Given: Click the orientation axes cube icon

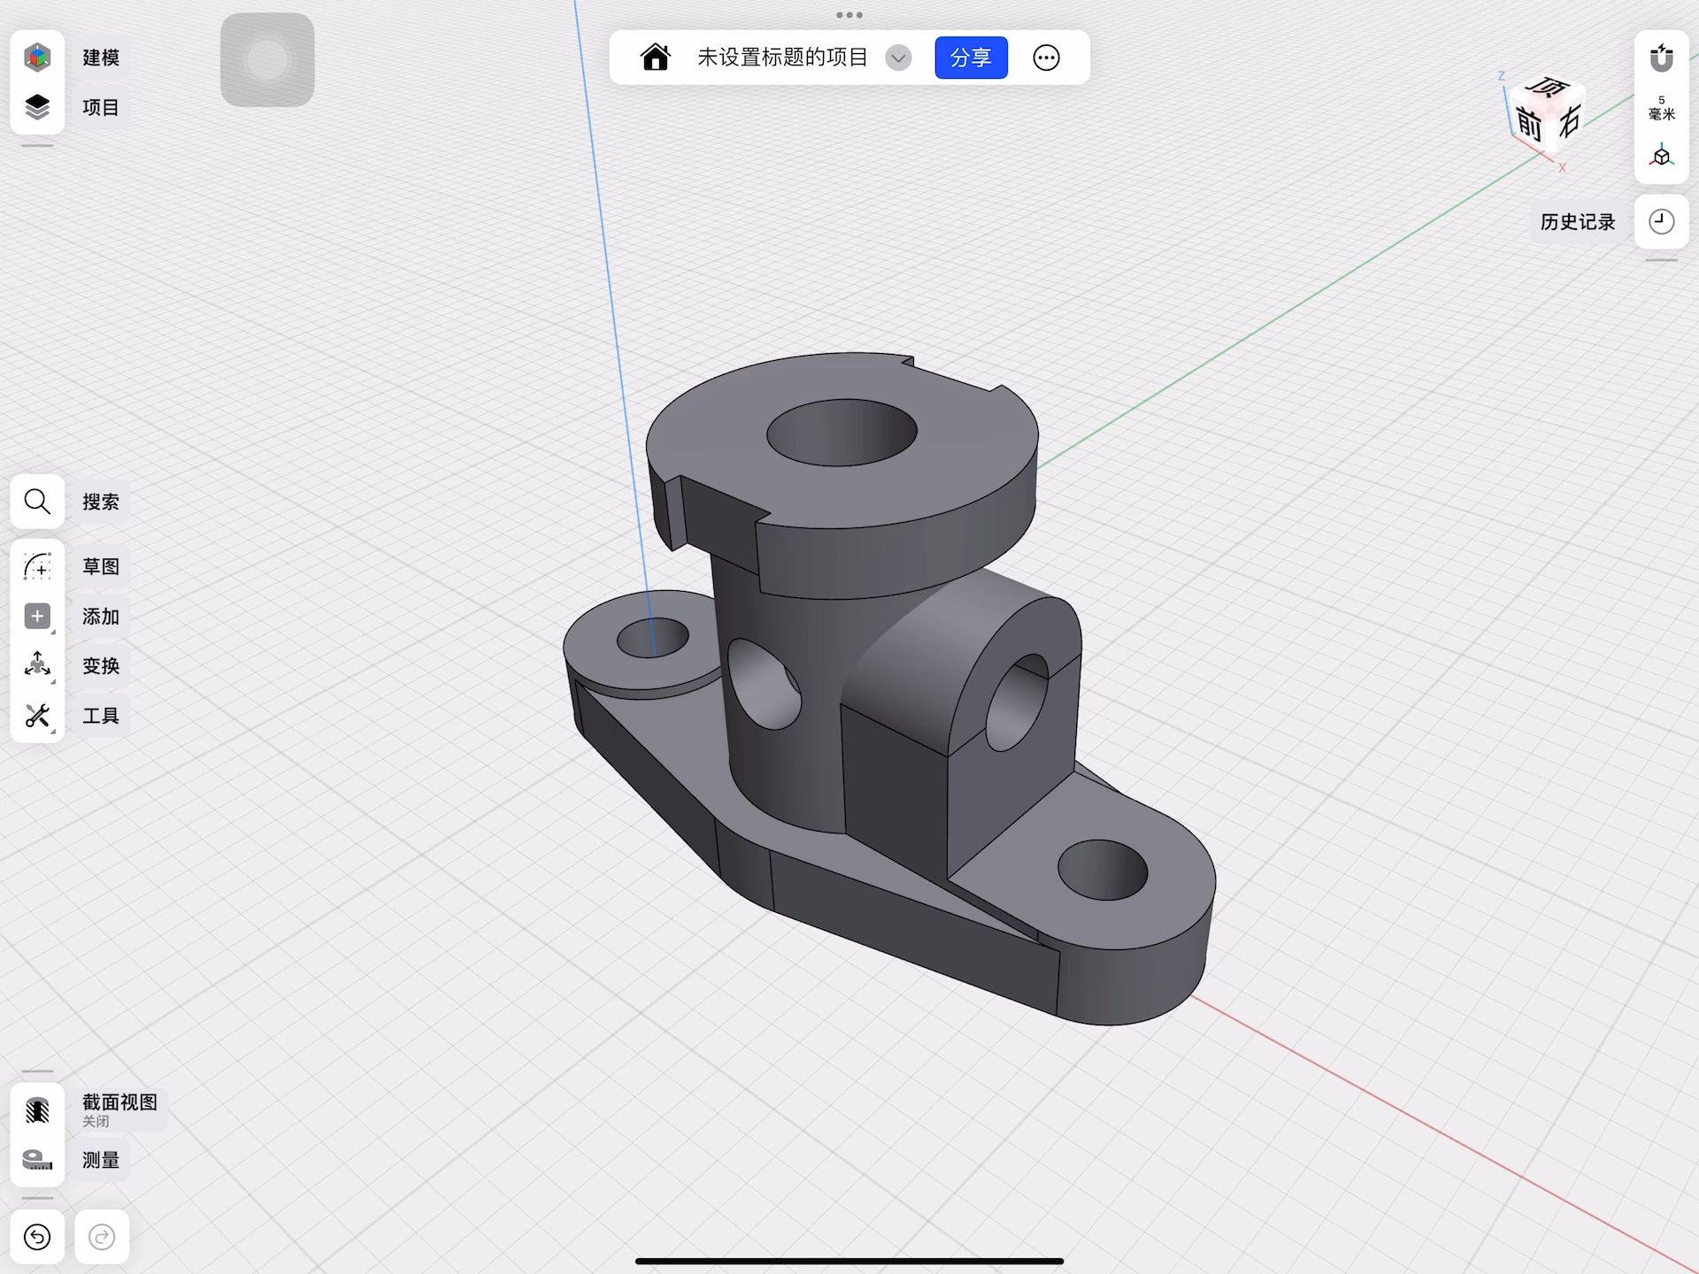Looking at the screenshot, I should coord(1660,157).
